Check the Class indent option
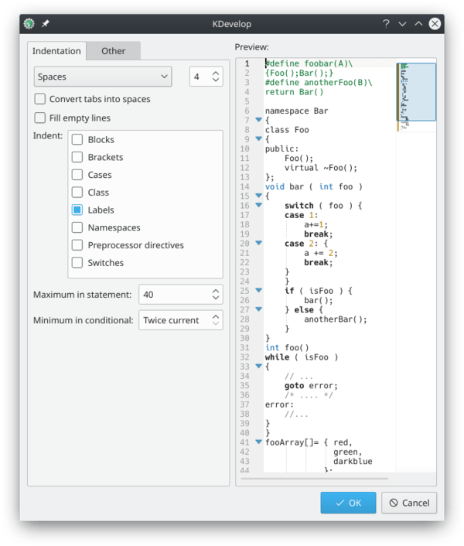The image size is (464, 546). [77, 193]
